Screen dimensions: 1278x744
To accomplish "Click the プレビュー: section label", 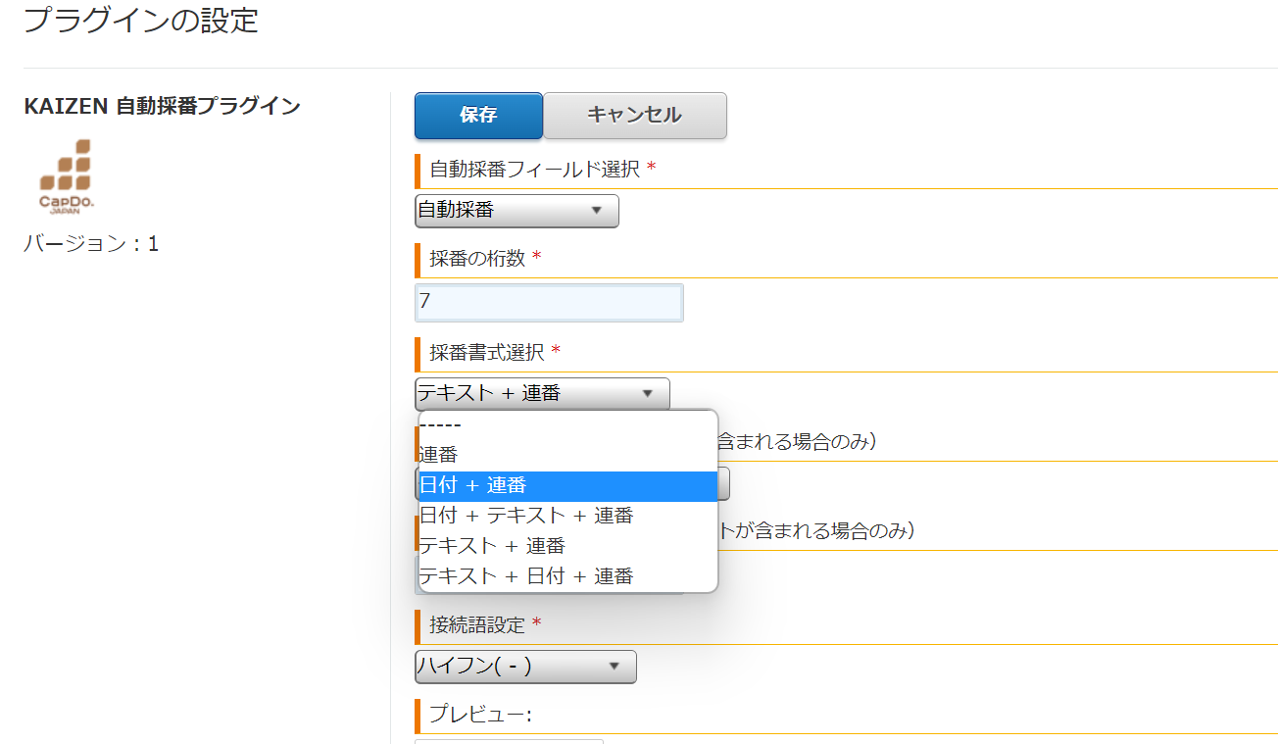I will 480,716.
